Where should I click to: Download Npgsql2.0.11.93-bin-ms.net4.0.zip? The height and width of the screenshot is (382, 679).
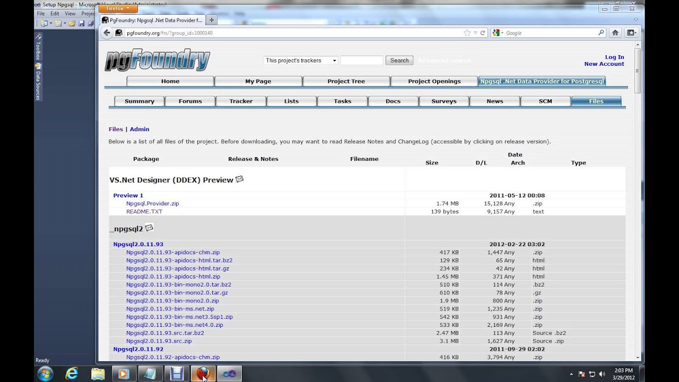pyautogui.click(x=175, y=325)
